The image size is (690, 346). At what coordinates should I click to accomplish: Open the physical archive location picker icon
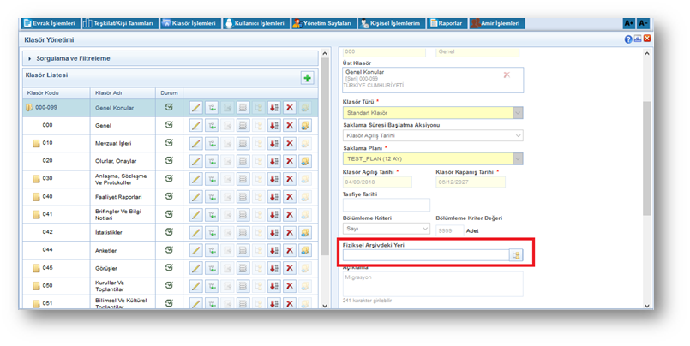coord(516,255)
